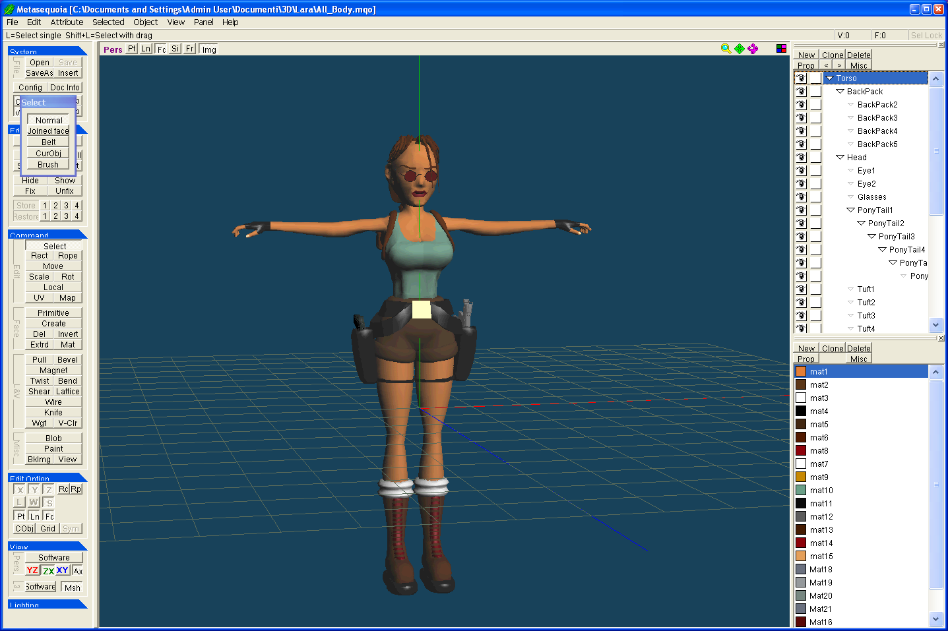Toggle visibility of Head object
The width and height of the screenshot is (948, 631).
[x=801, y=157]
